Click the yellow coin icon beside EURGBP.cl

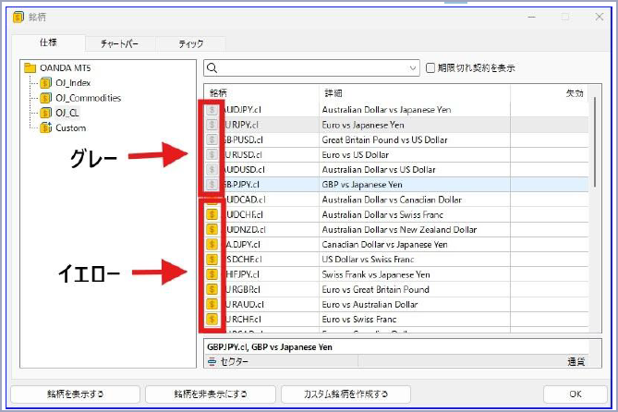click(x=212, y=289)
